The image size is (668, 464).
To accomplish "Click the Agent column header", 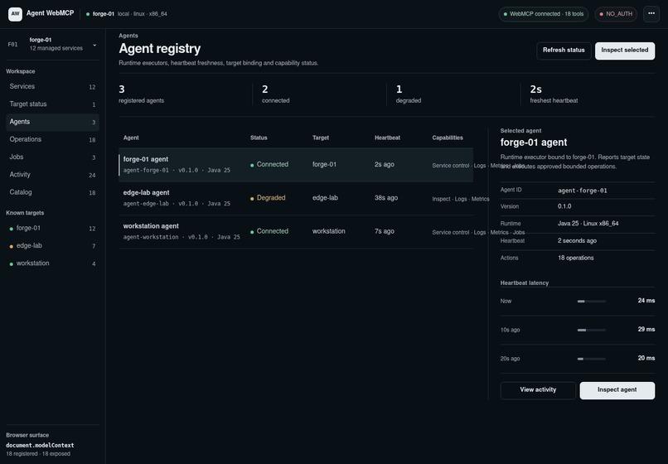I will (x=131, y=138).
